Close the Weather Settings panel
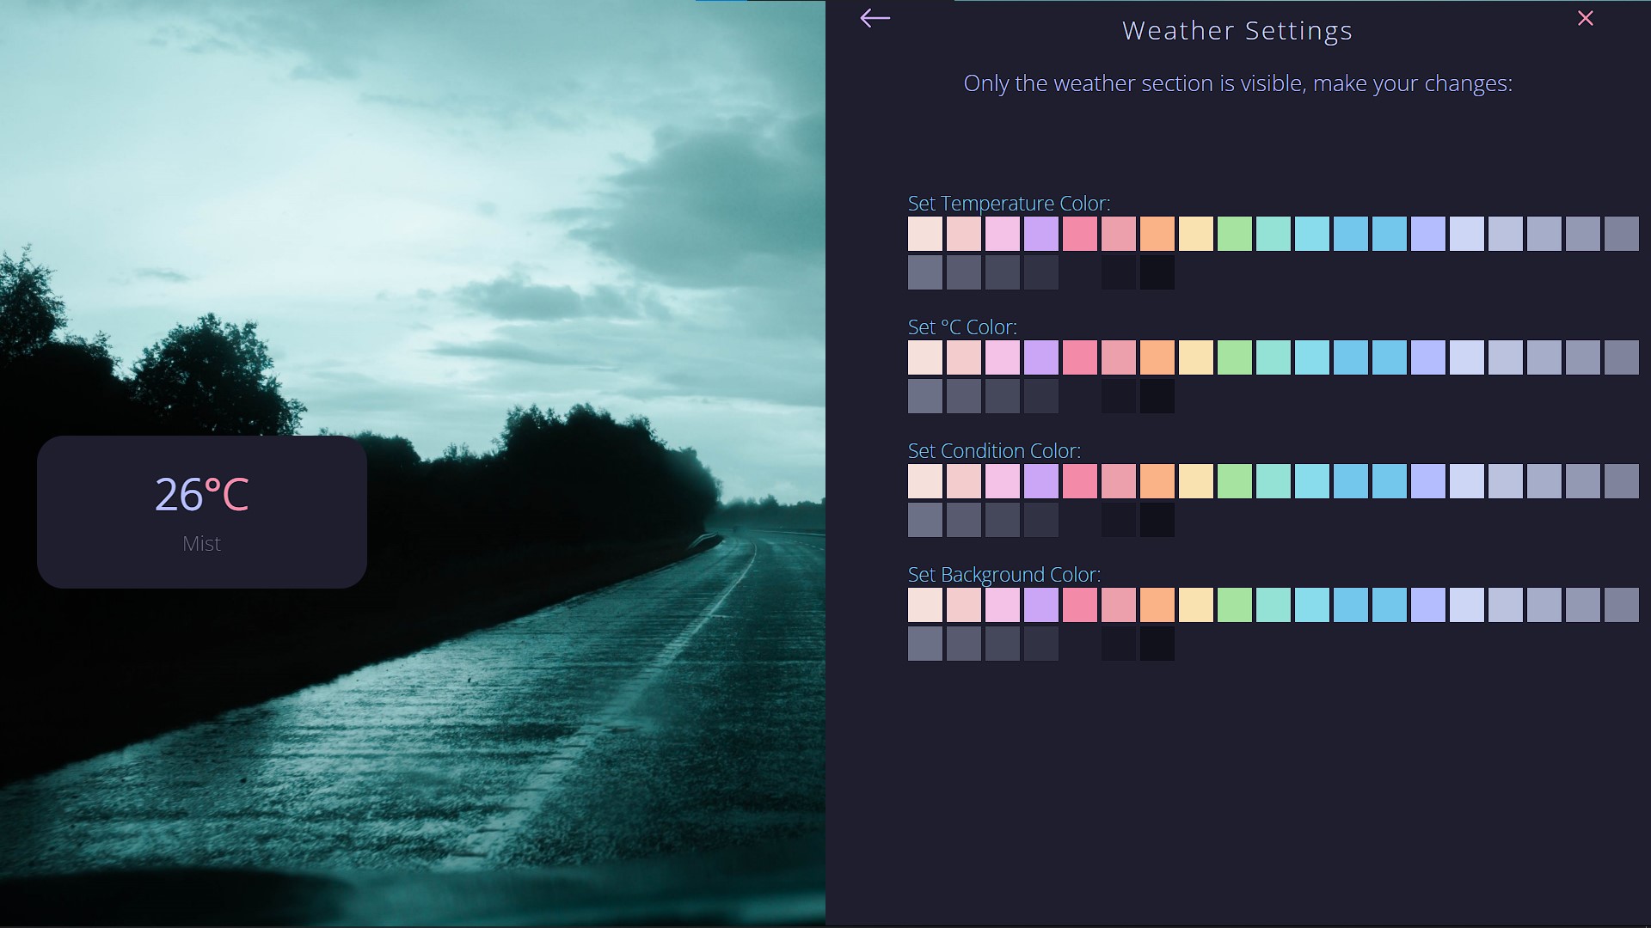Image resolution: width=1651 pixels, height=928 pixels. pos(1586,18)
